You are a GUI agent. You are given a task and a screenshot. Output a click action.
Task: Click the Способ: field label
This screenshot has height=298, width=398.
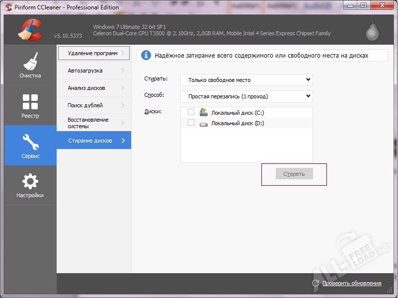pos(154,95)
